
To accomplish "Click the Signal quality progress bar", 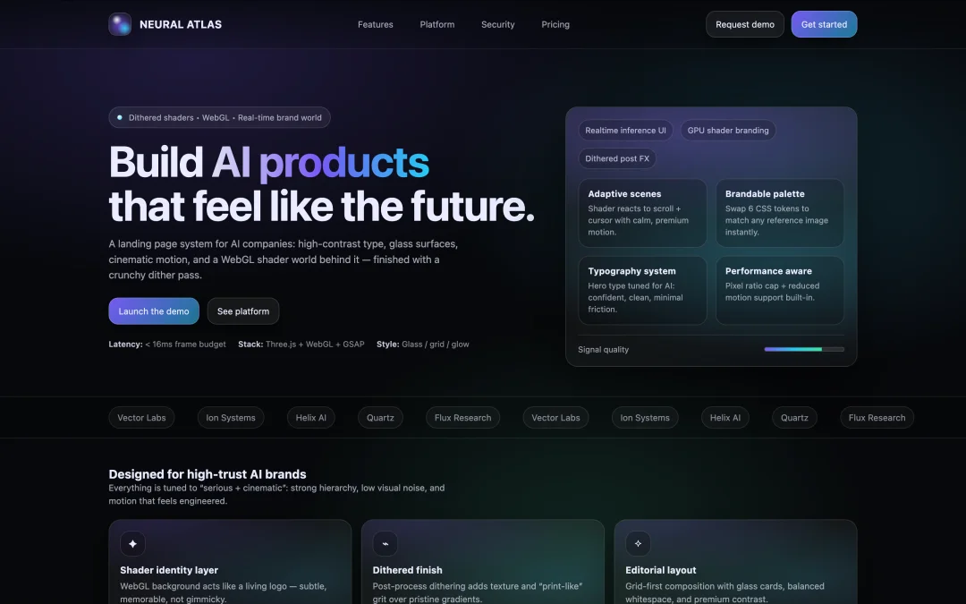I will (x=804, y=350).
